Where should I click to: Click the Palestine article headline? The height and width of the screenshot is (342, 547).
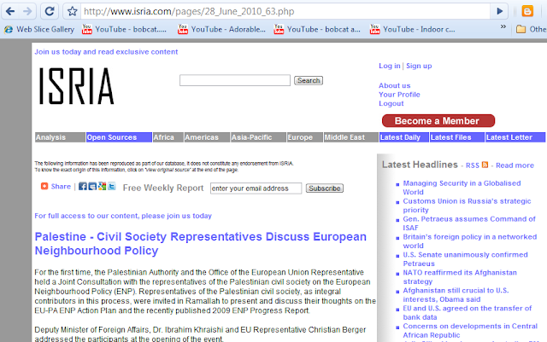[201, 243]
